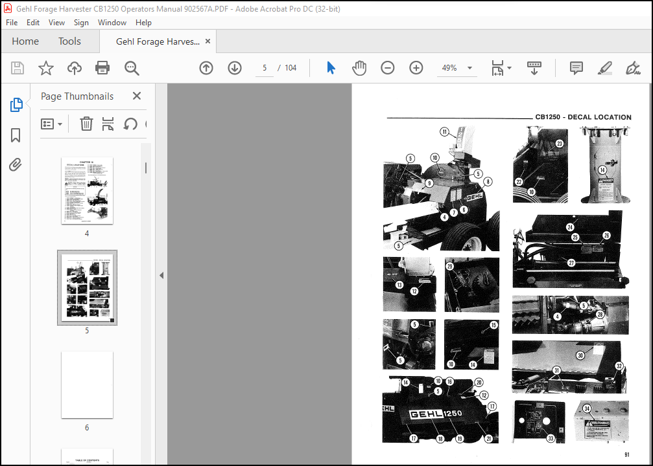Click the scrolling mode toolbar icon
The height and width of the screenshot is (466, 653).
pos(534,68)
